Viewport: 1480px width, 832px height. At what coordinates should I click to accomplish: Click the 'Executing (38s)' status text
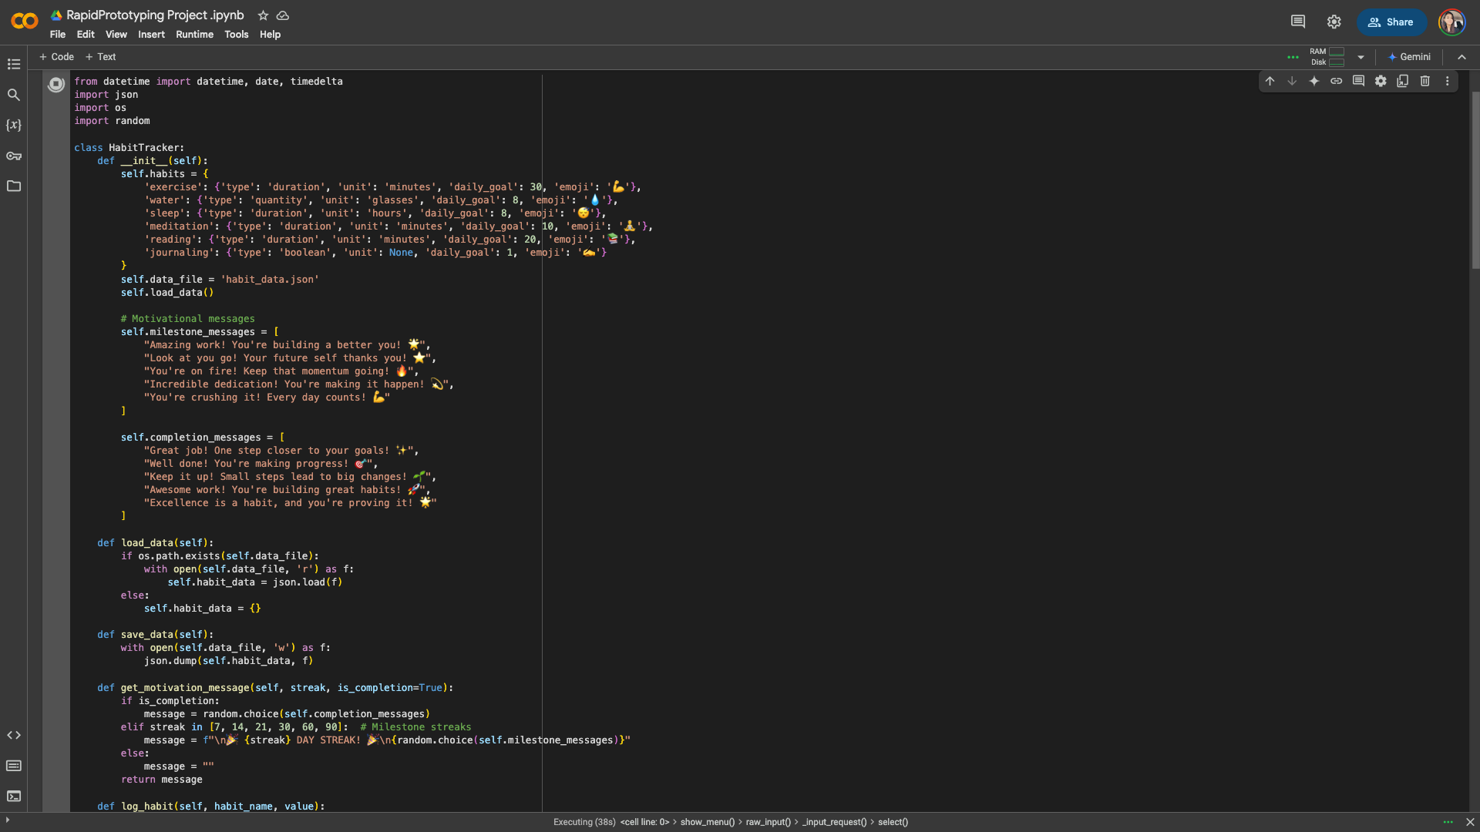(584, 822)
